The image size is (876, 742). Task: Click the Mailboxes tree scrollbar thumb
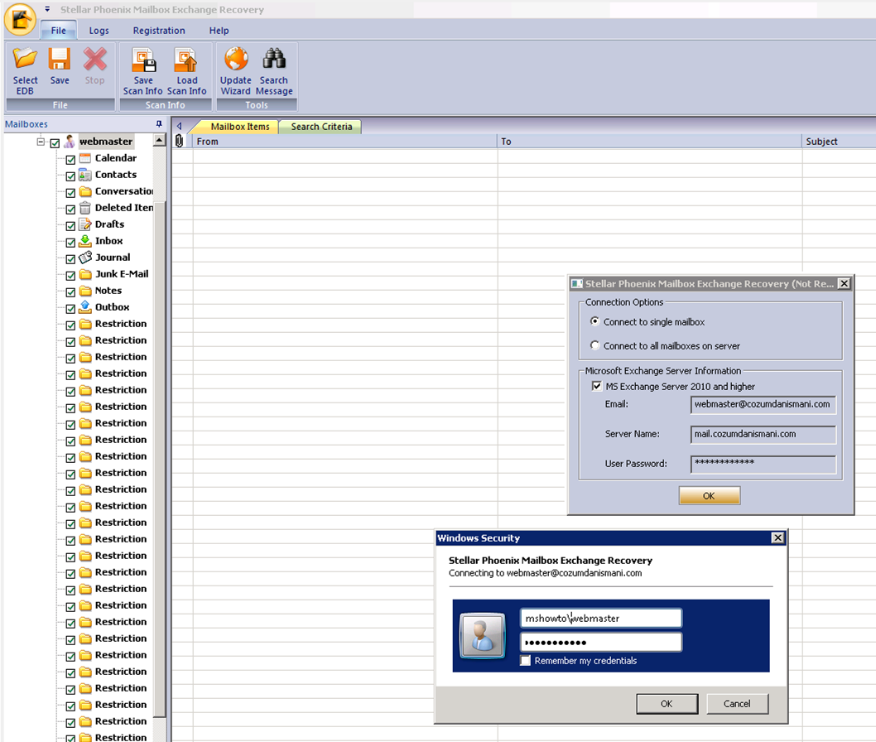(x=160, y=458)
